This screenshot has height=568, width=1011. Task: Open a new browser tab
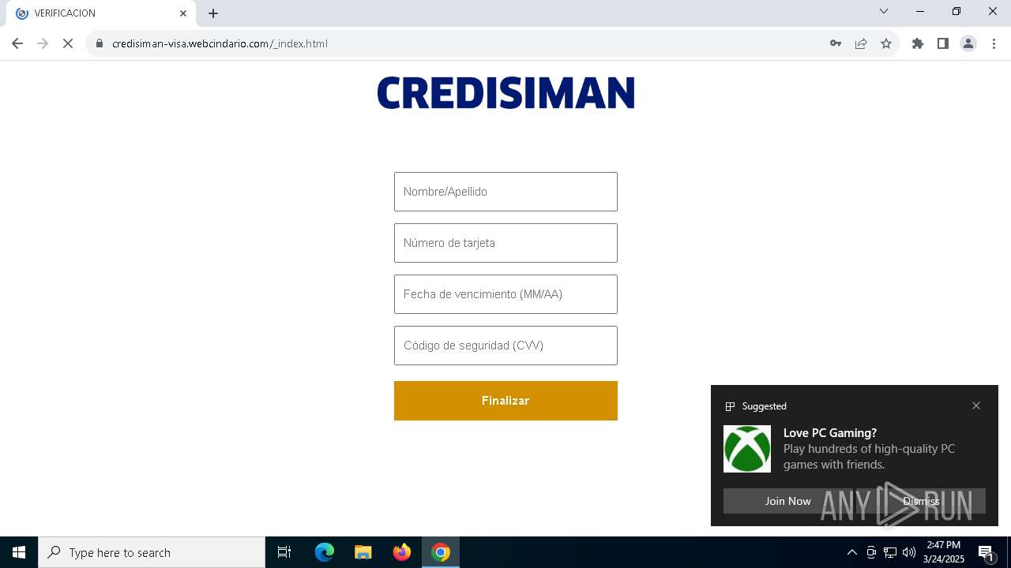[213, 13]
